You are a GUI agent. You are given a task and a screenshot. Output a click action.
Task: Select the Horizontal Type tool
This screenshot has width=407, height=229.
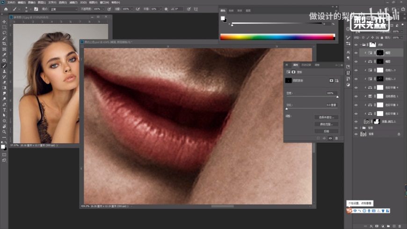pyautogui.click(x=4, y=110)
